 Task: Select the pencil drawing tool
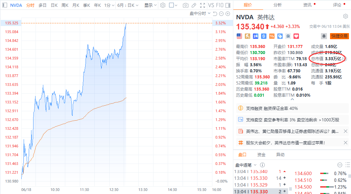(x=194, y=5)
